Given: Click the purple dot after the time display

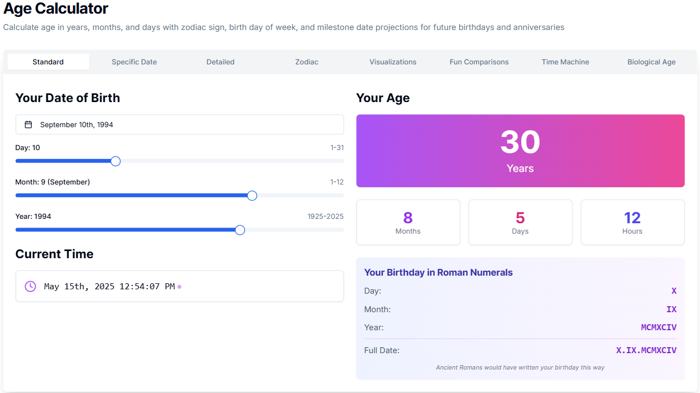Looking at the screenshot, I should [179, 286].
